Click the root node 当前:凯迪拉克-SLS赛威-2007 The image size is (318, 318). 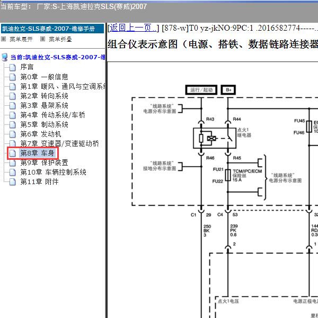(x=58, y=57)
